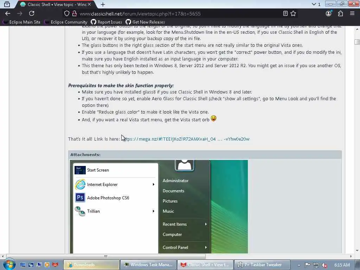Bookmark this page with the star
The height and width of the screenshot is (270, 360).
[293, 14]
